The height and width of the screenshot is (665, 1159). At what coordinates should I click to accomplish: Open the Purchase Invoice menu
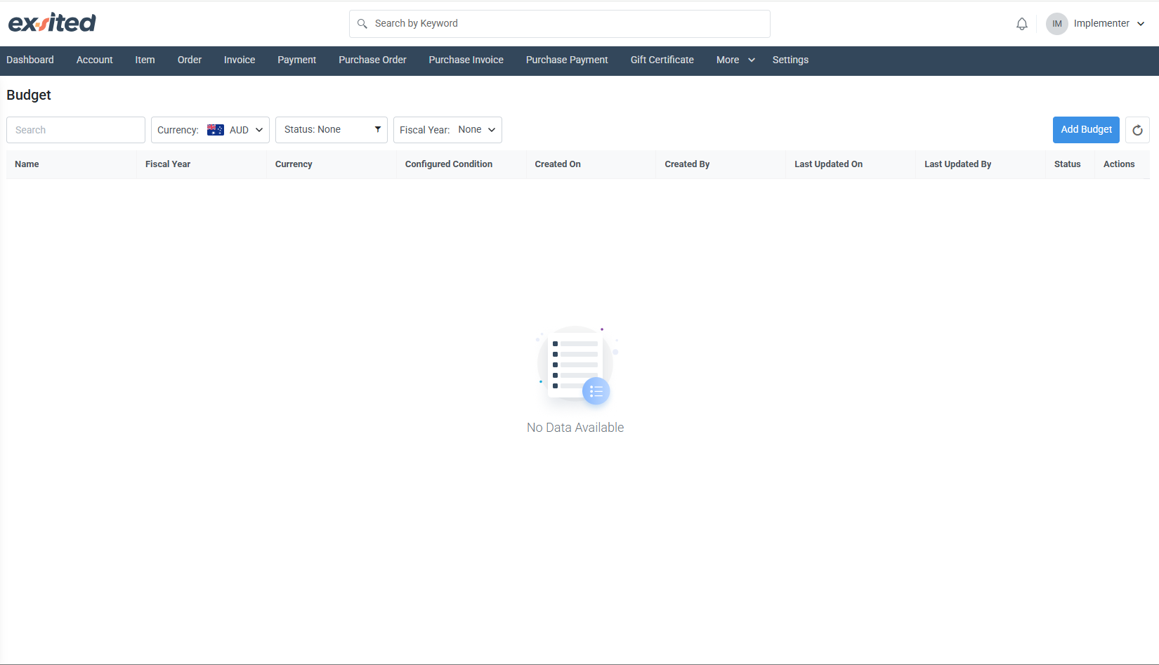pyautogui.click(x=466, y=60)
